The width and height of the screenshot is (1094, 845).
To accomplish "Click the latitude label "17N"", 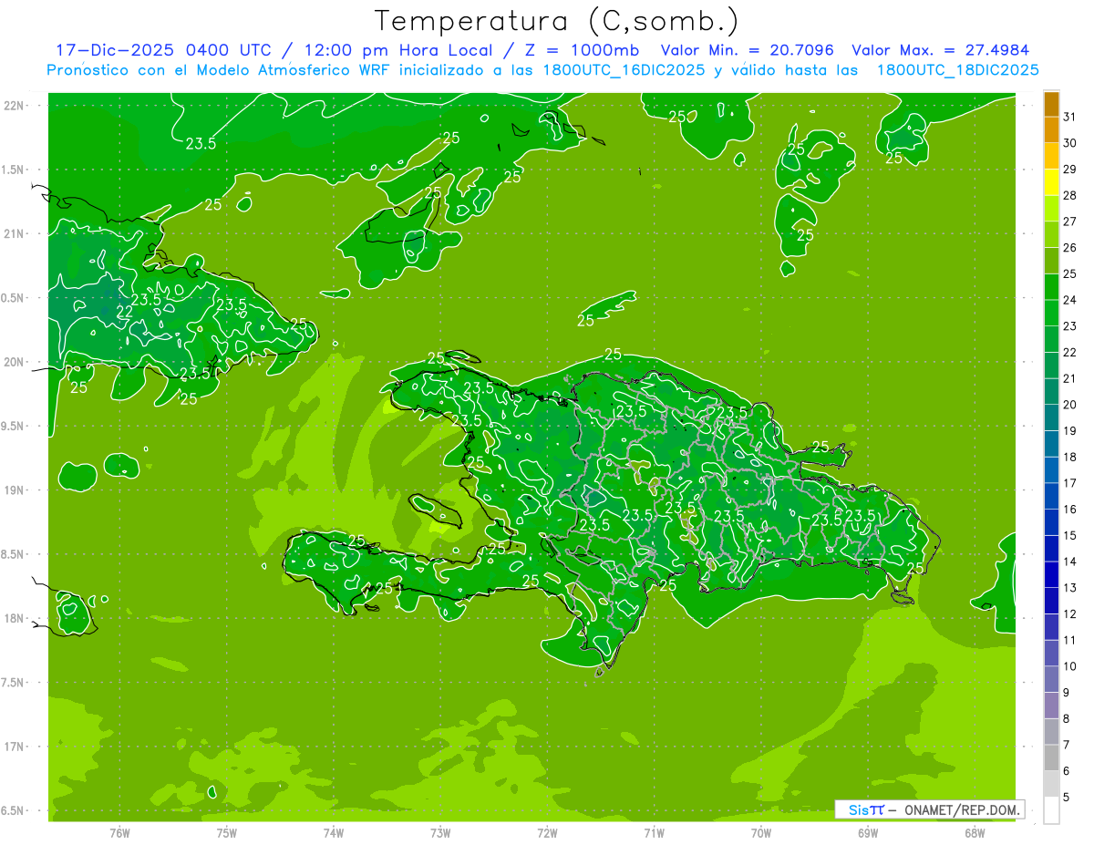I will tap(15, 747).
